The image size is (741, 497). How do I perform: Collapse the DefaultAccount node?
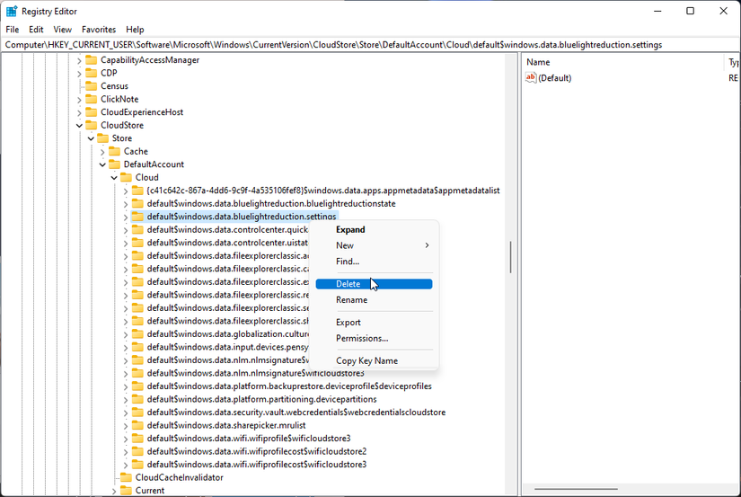(x=102, y=164)
